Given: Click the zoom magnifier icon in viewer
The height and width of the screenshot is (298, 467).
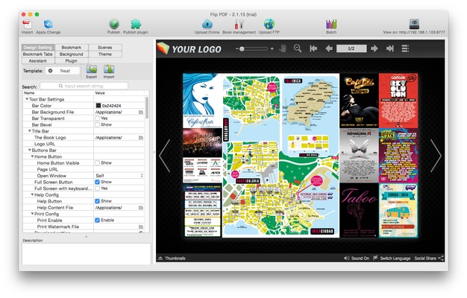Looking at the screenshot, I should click(297, 48).
